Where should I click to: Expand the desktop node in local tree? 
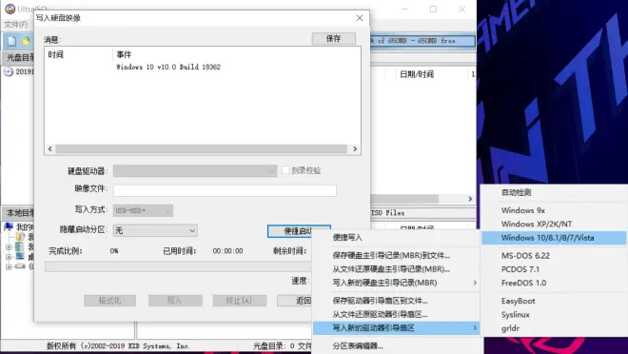(x=9, y=257)
